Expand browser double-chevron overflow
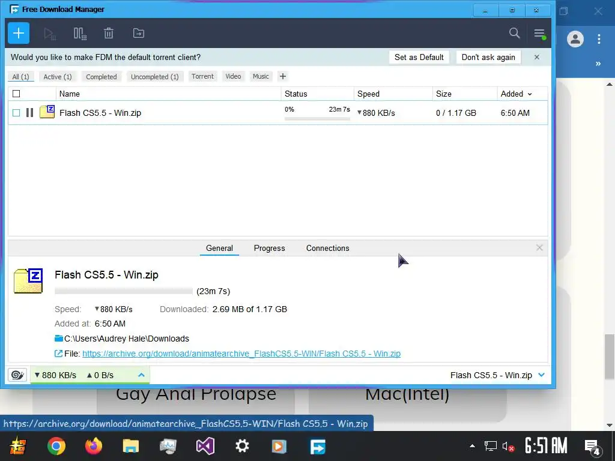Image resolution: width=615 pixels, height=461 pixels. tap(598, 64)
